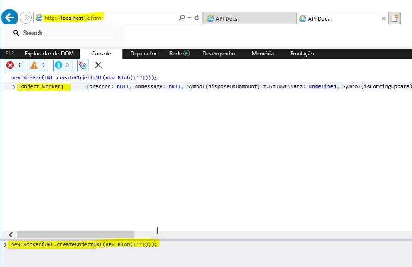Click the console horizontal scrollbar thumb
412x267 pixels.
coord(75,235)
